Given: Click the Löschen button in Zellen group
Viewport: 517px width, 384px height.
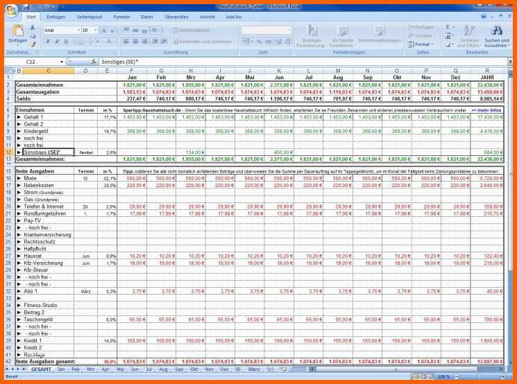Looking at the screenshot, I should click(421, 35).
